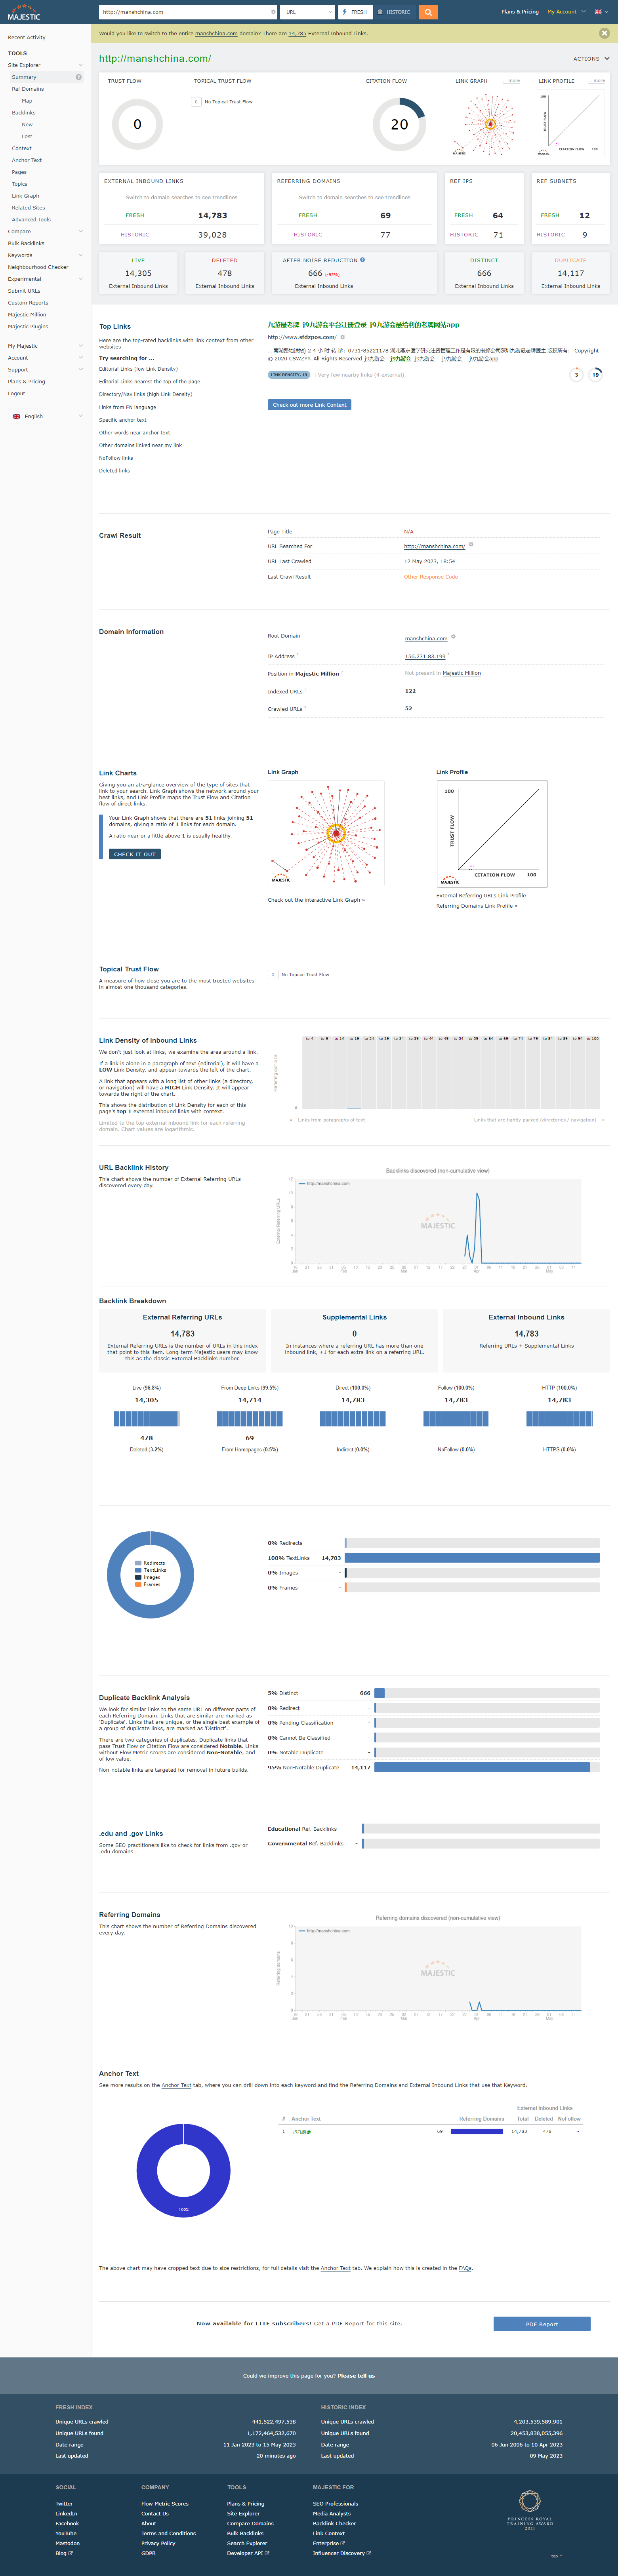Open Anchor Text in sidebar
Viewport: 618px width, 2576px height.
[x=27, y=160]
